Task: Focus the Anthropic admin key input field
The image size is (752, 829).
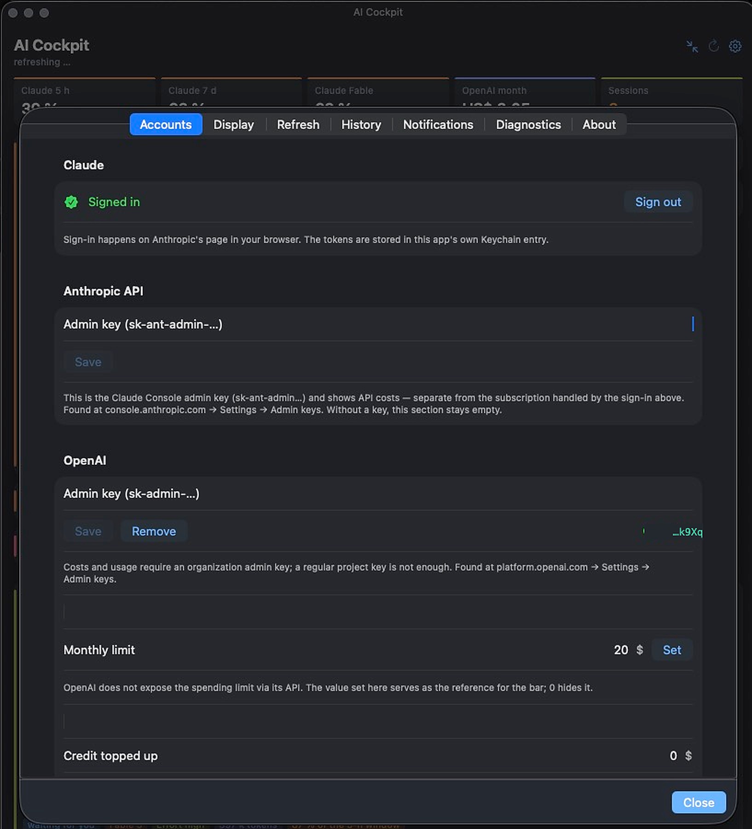Action: (460, 324)
